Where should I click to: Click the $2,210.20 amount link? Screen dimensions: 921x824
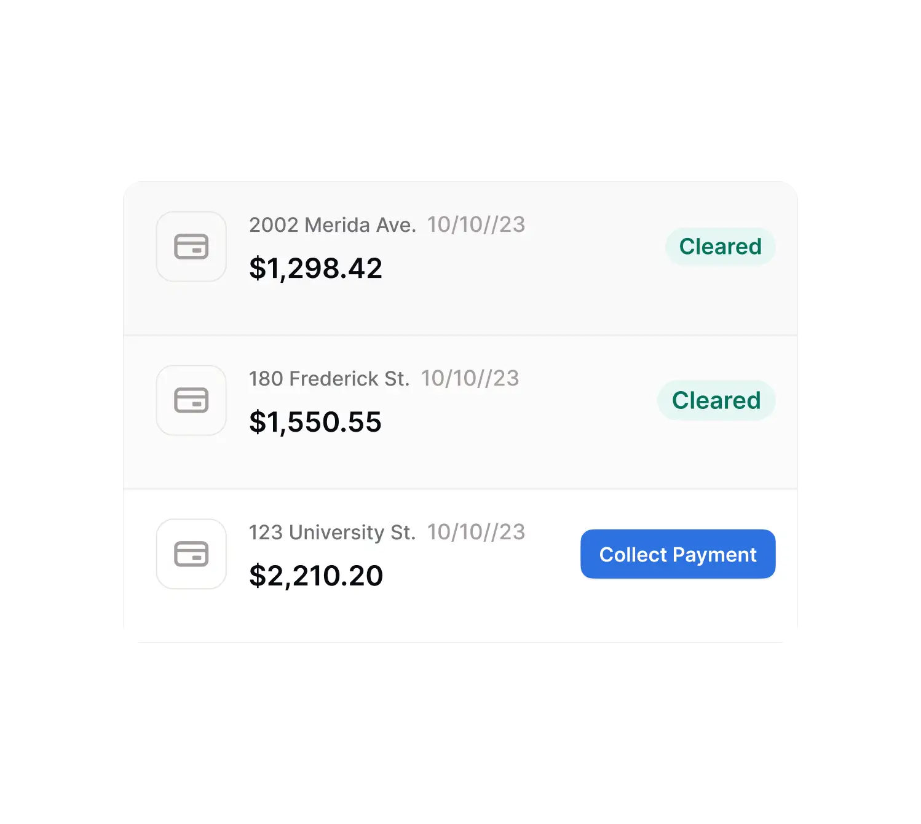point(315,575)
